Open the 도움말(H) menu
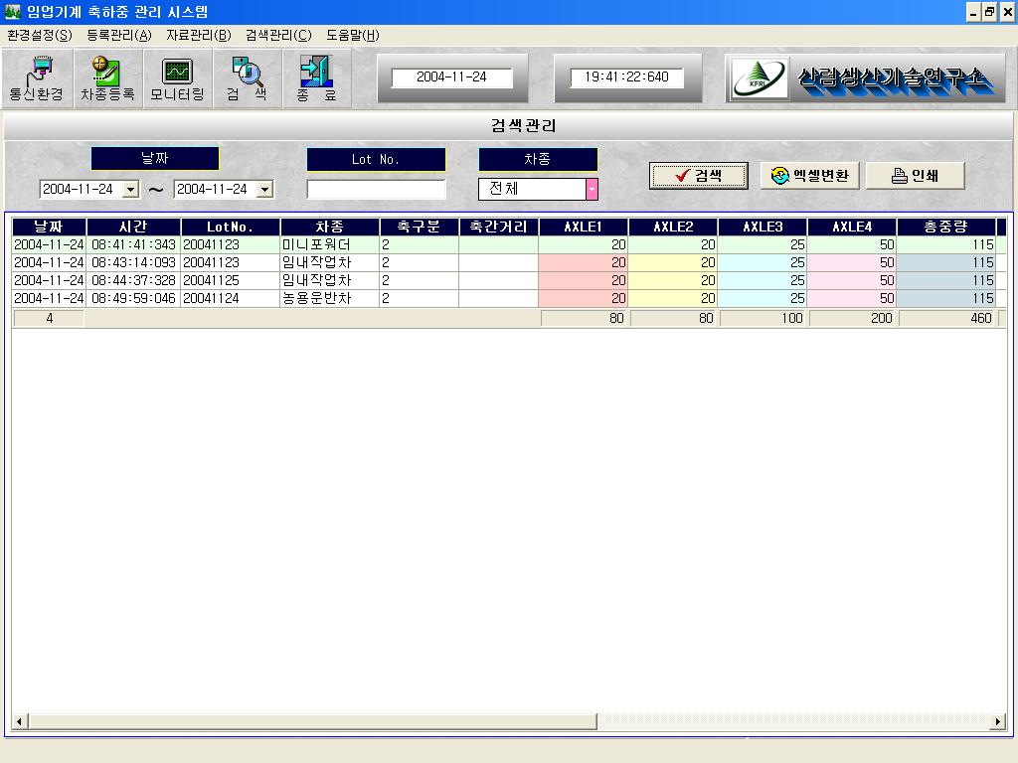The height and width of the screenshot is (763, 1018). pos(353,35)
